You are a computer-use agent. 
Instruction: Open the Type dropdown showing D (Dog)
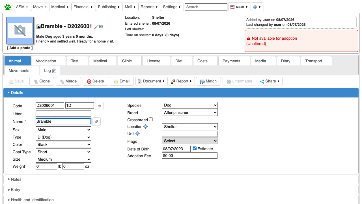pyautogui.click(x=63, y=137)
